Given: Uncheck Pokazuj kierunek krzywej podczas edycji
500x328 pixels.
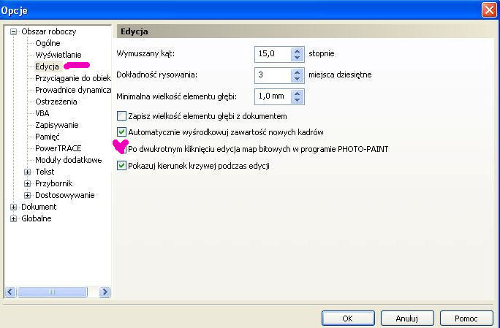Looking at the screenshot, I should (x=122, y=166).
